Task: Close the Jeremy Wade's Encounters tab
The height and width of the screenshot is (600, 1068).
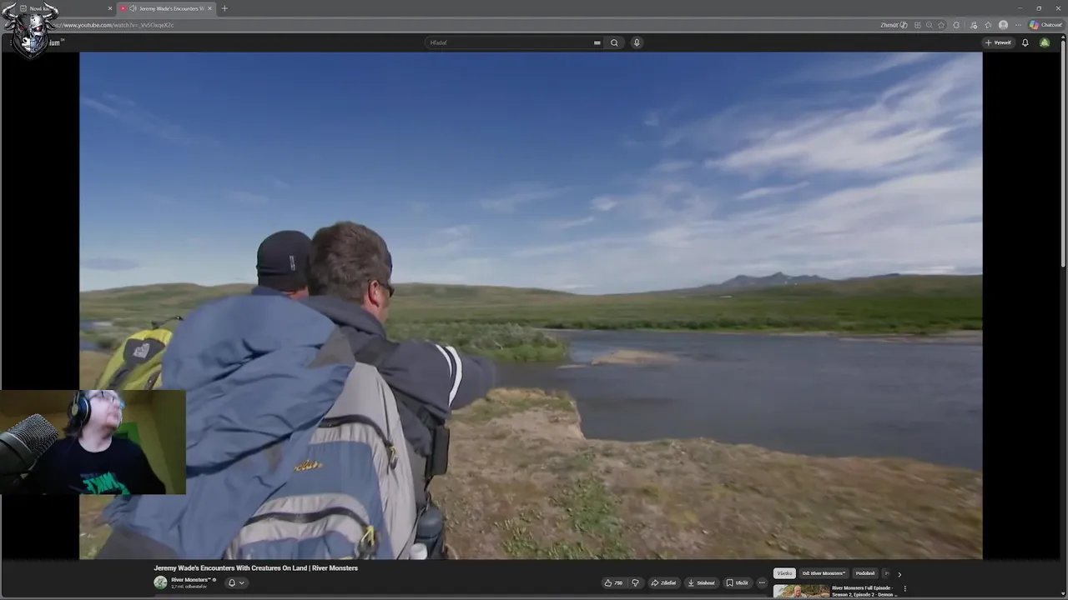Action: click(209, 8)
